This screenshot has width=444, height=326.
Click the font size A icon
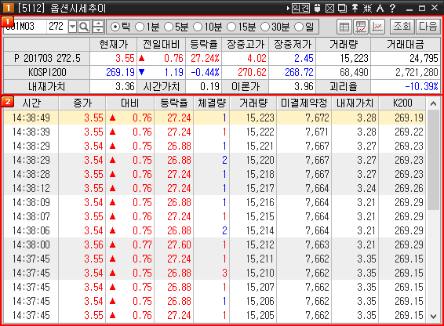click(x=380, y=8)
